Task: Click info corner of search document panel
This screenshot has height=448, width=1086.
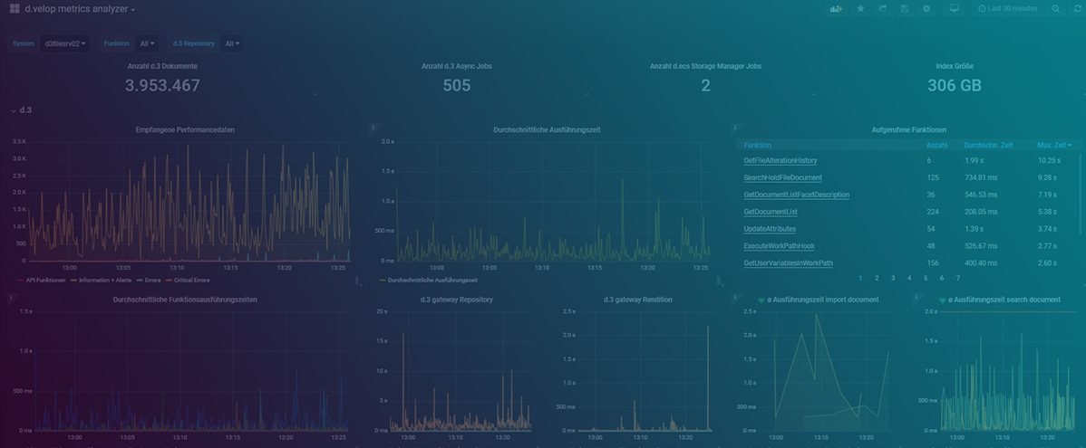Action: point(917,297)
